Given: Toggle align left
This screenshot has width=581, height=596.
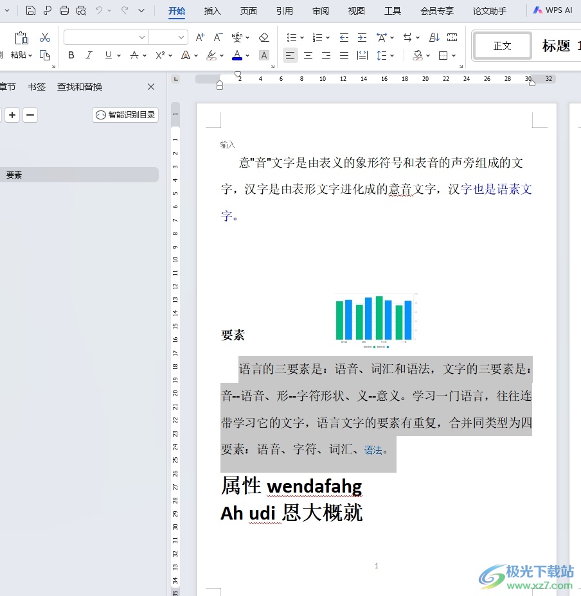Looking at the screenshot, I should pos(290,55).
